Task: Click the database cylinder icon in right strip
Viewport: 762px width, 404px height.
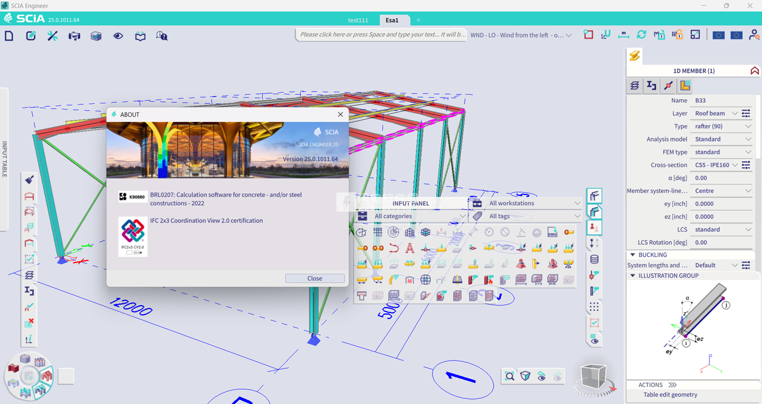Action: [x=594, y=259]
